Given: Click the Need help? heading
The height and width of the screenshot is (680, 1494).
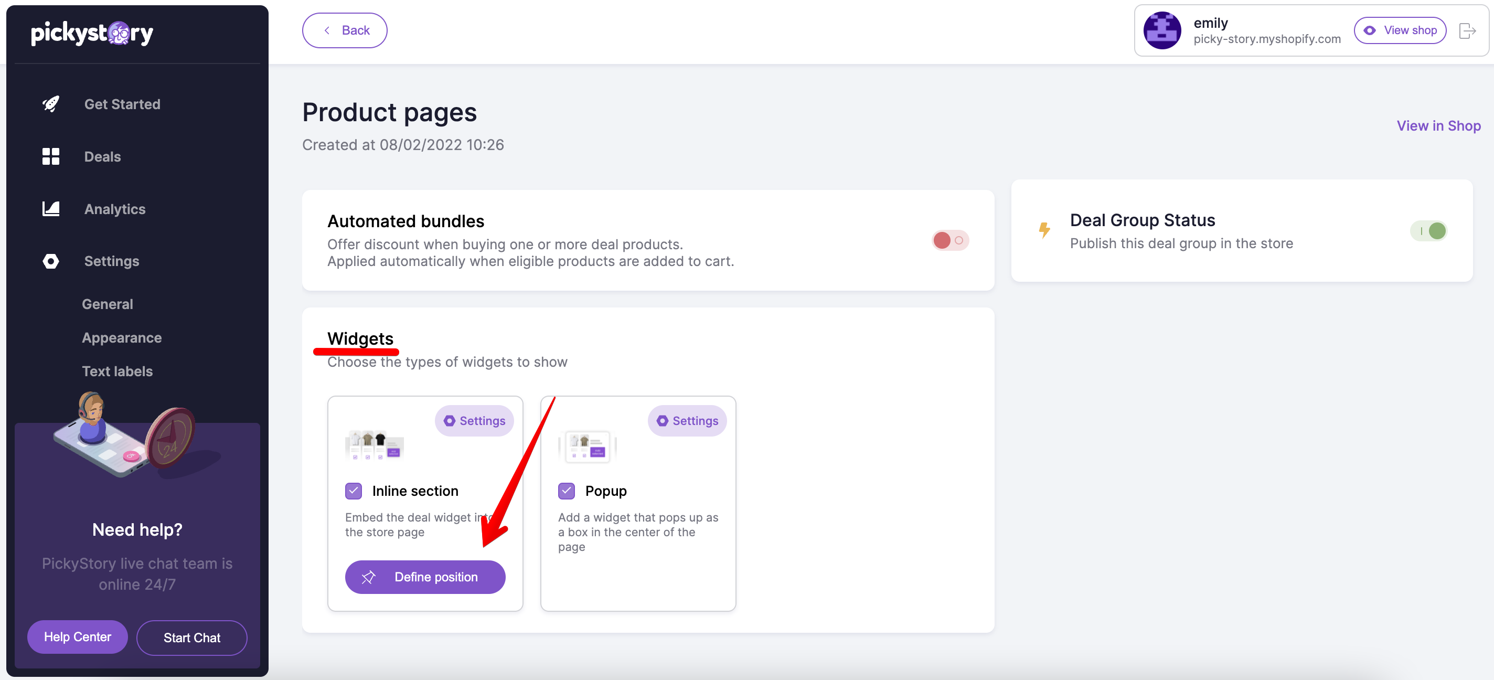Looking at the screenshot, I should point(137,529).
